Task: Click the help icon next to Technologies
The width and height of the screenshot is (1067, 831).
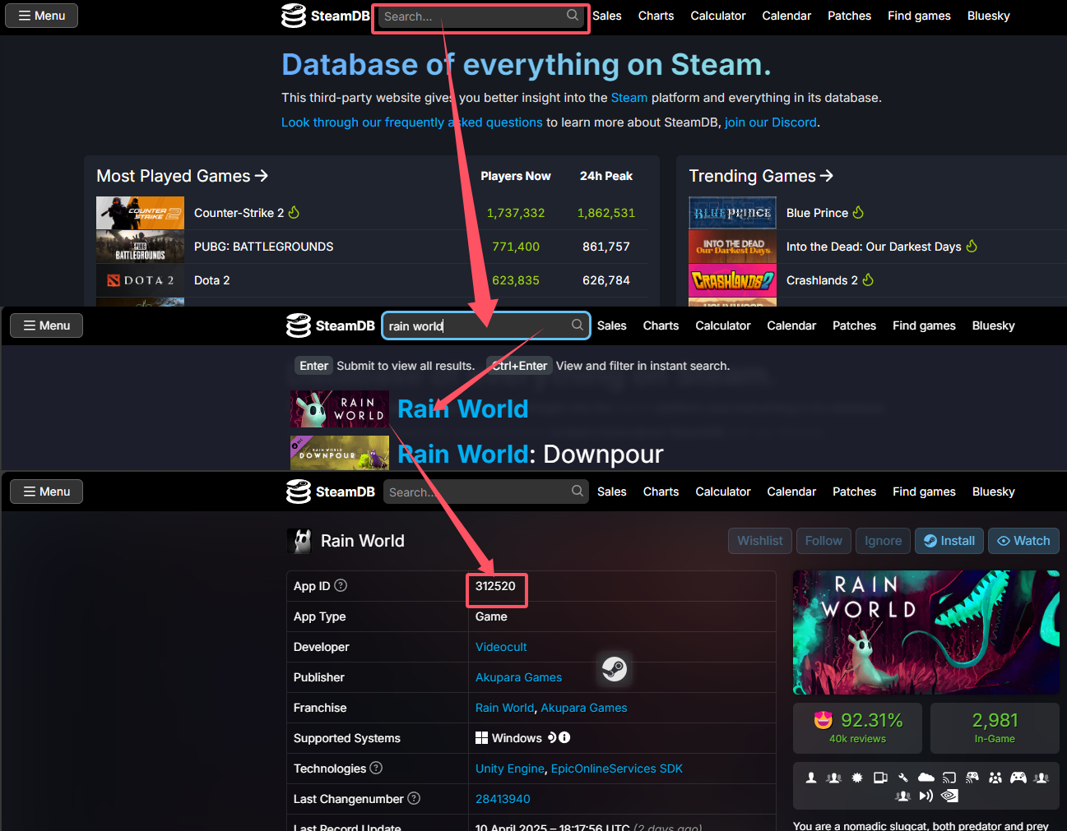Action: tap(376, 768)
